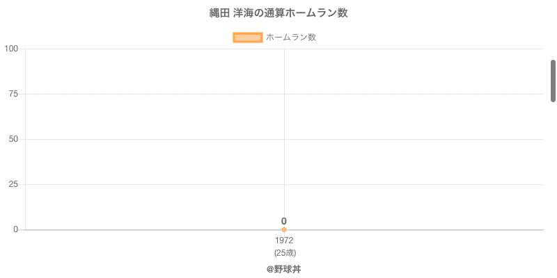Click the 75 y-axis tick label

pos(13,94)
